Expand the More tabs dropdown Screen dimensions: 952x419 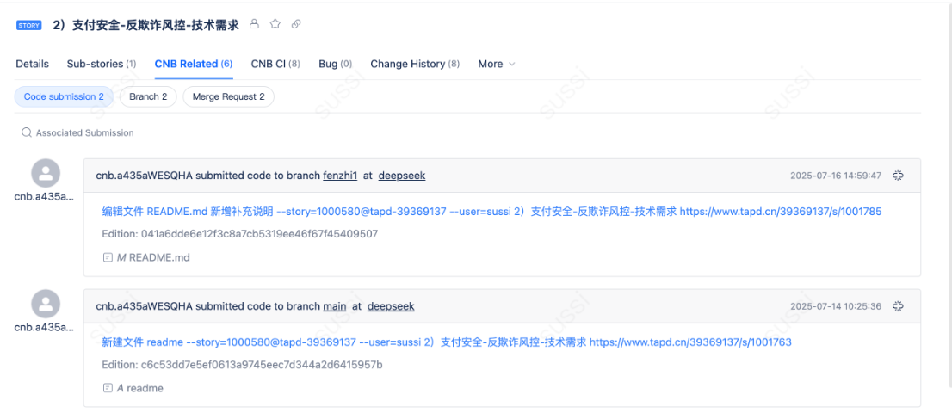497,64
